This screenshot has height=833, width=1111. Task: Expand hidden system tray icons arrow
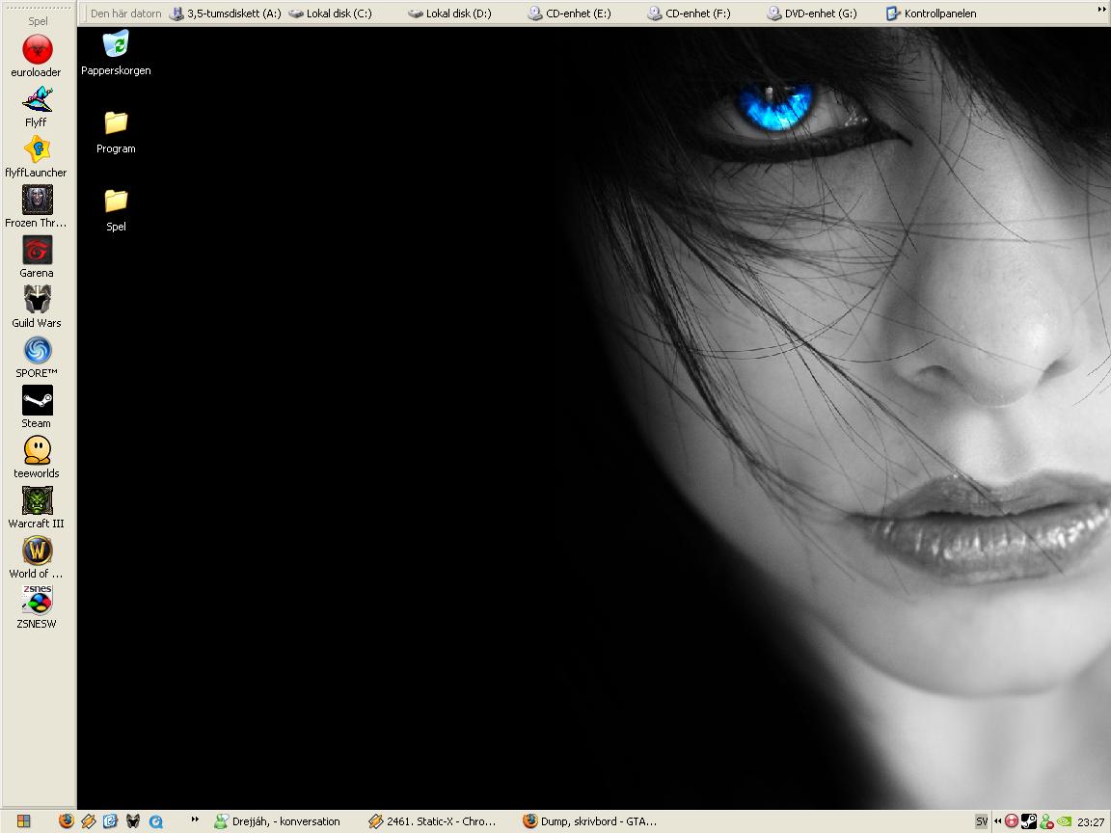[x=997, y=821]
